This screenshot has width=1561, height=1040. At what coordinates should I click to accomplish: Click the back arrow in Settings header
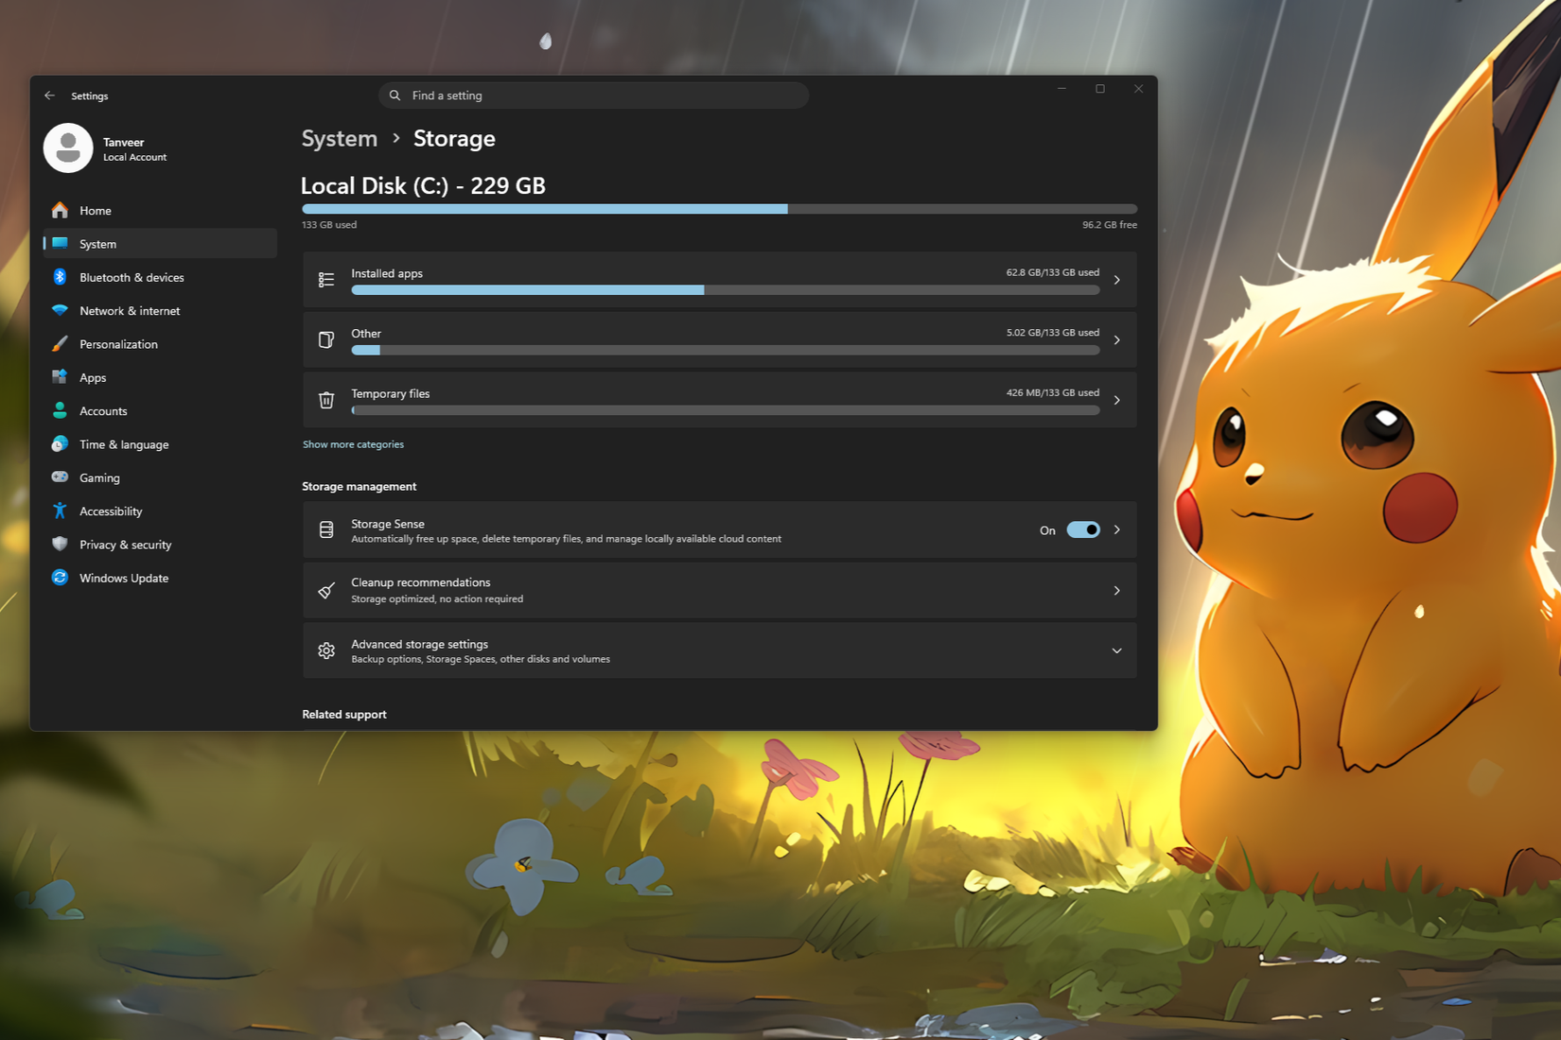click(x=49, y=95)
